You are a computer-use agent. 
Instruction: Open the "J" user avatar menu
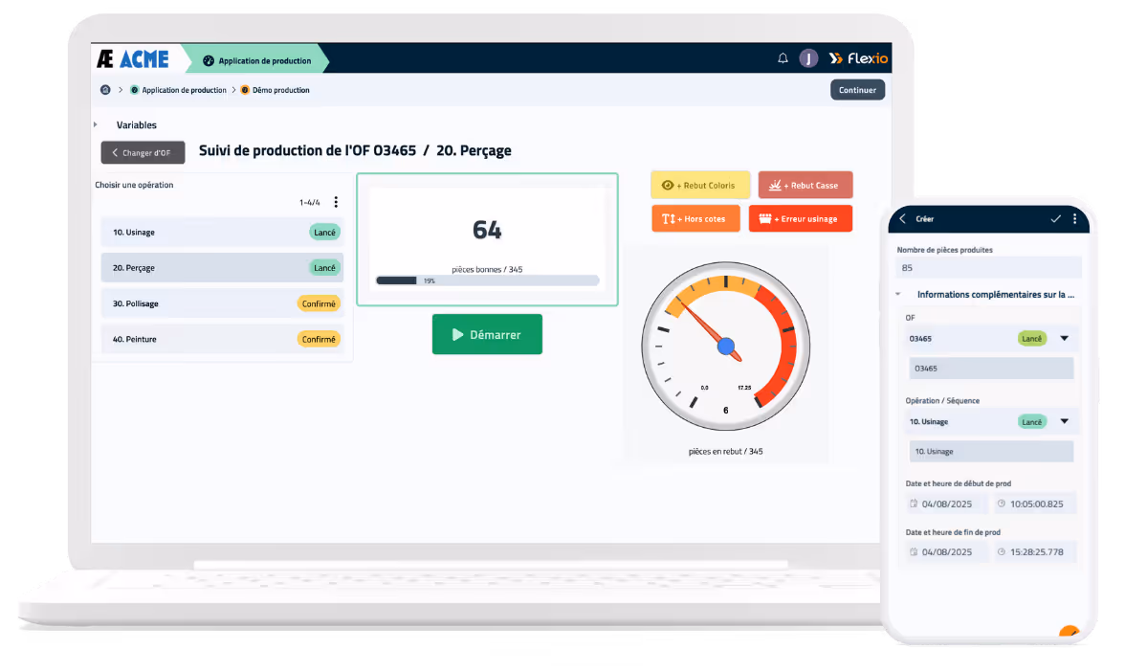[808, 58]
